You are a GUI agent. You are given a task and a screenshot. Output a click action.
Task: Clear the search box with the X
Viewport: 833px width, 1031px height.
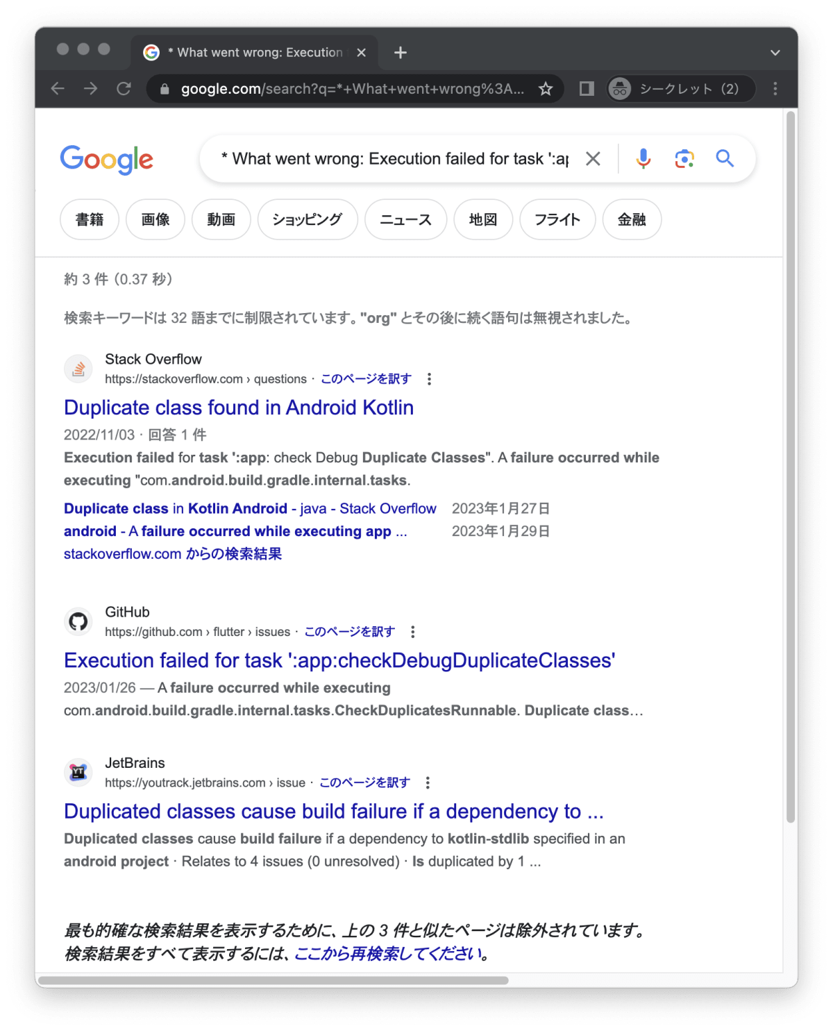593,159
